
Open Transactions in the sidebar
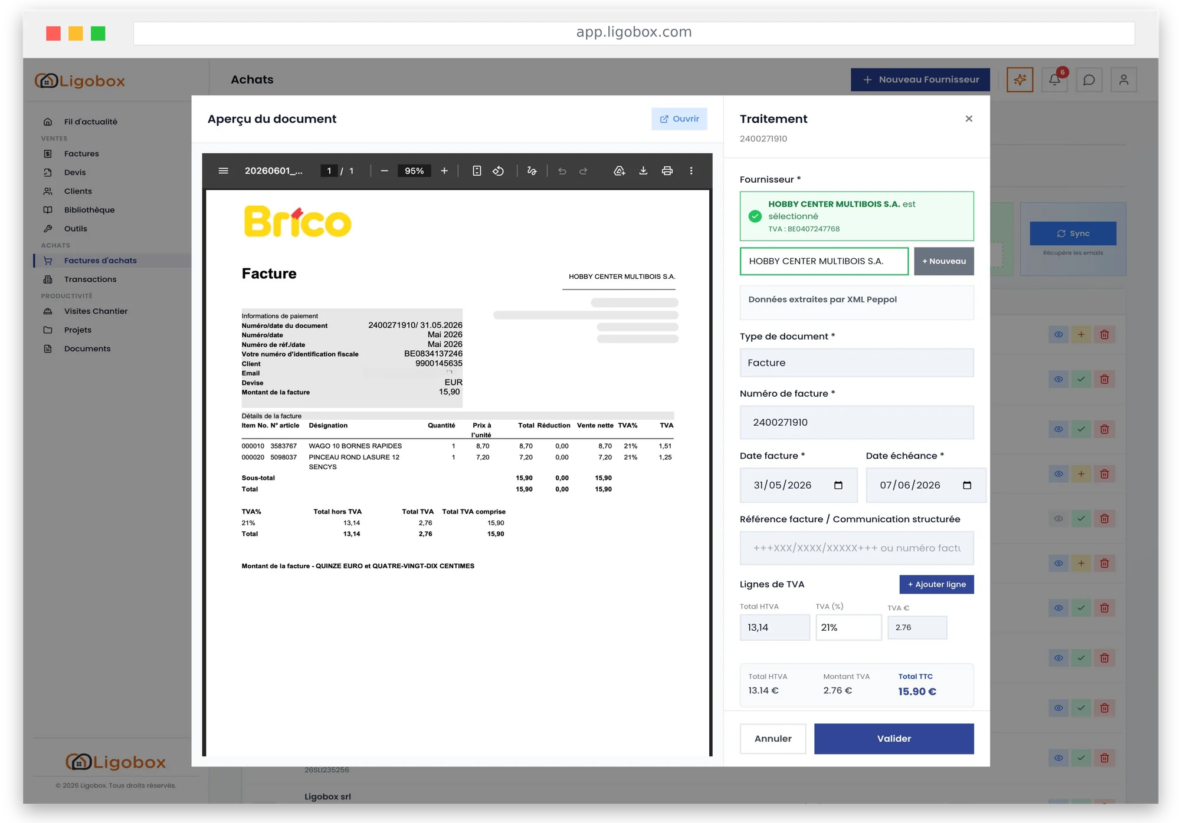90,279
